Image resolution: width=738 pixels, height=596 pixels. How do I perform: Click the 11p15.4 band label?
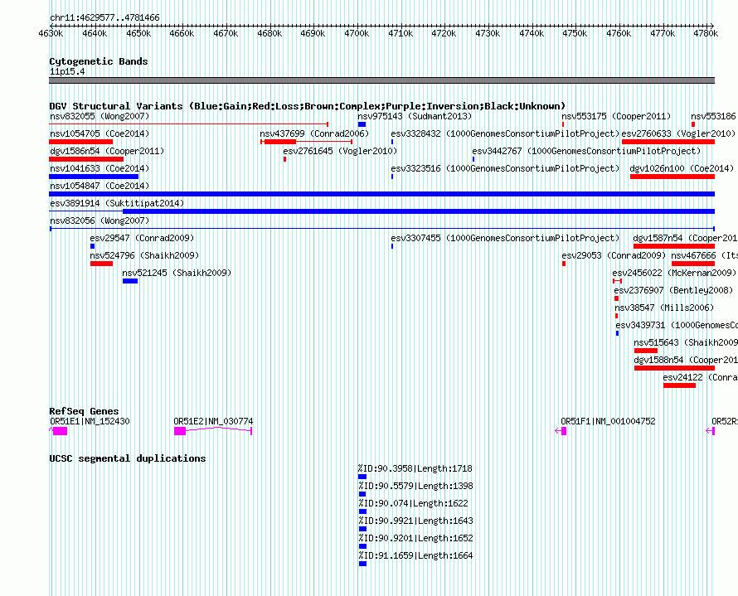[x=67, y=71]
